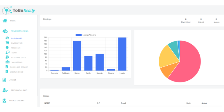
Task: Click the Clienti count in Riepilogo
Action: point(201,21)
